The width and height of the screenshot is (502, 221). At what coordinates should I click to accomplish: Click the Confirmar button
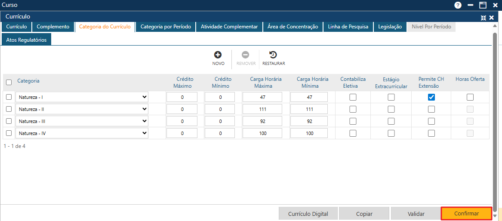(466, 214)
